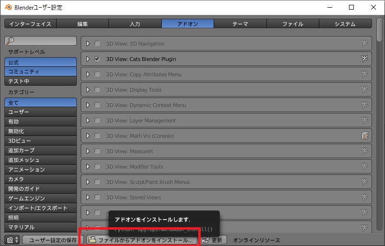Screen dimensions: 385x246
Task: Expand Sculpt/Paint Brush Menus details
Action: [88, 182]
